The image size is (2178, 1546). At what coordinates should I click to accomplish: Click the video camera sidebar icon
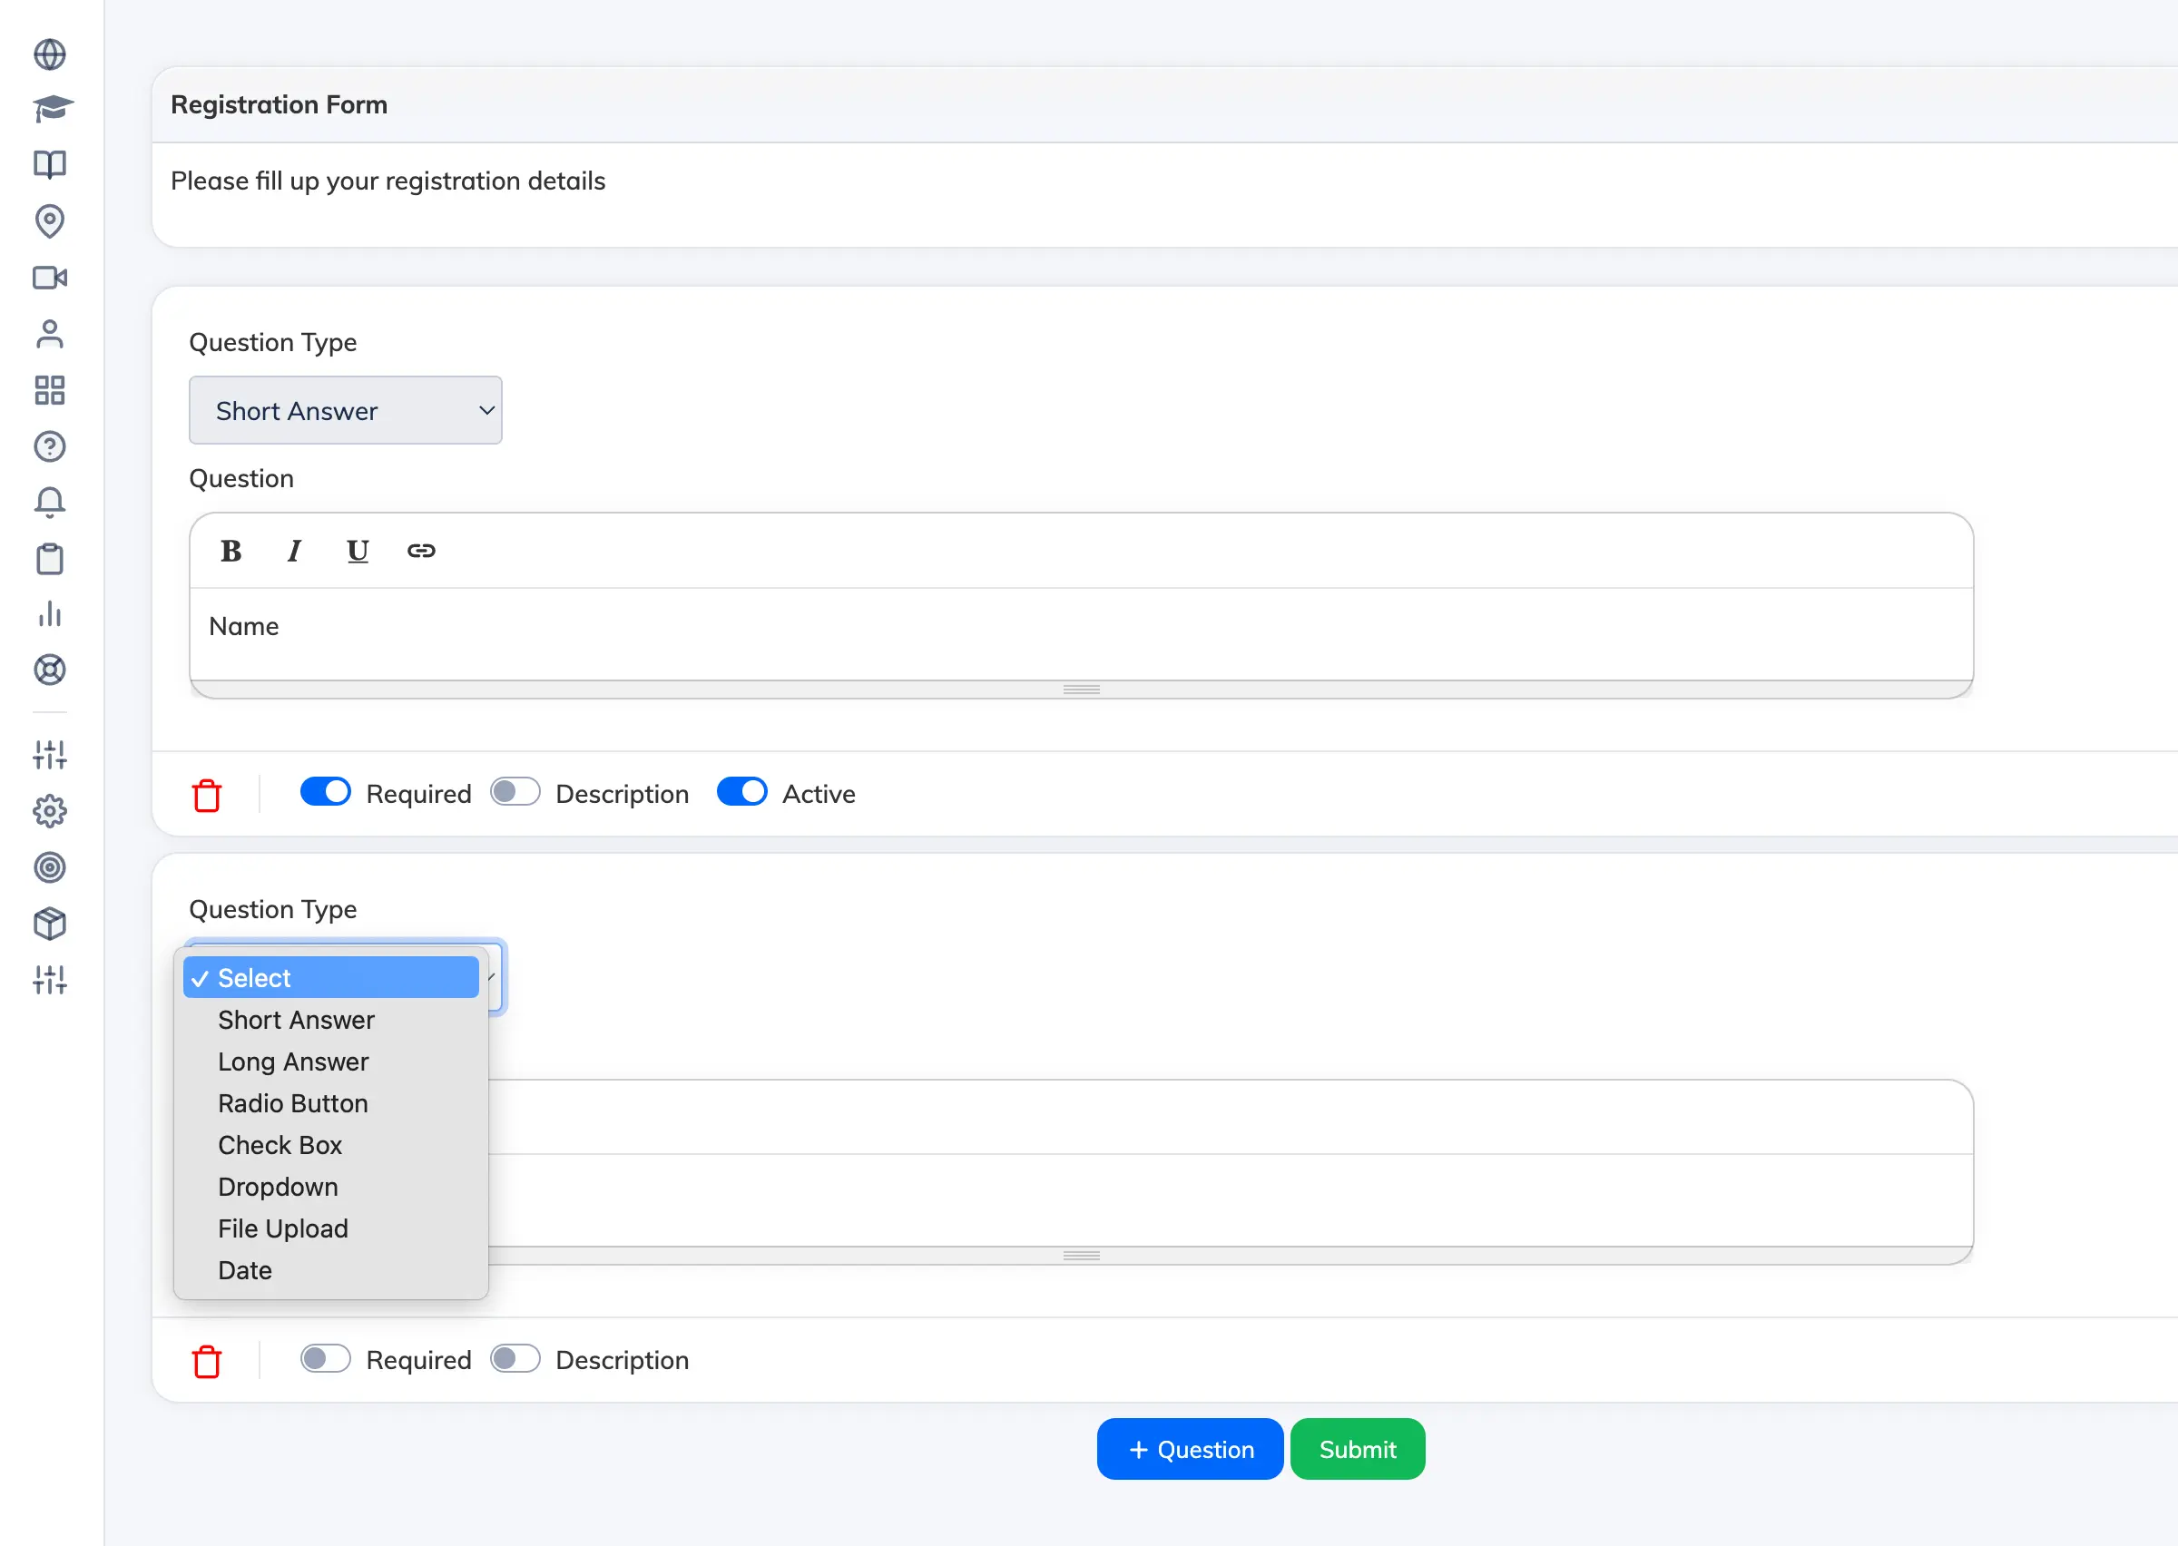pos(50,278)
